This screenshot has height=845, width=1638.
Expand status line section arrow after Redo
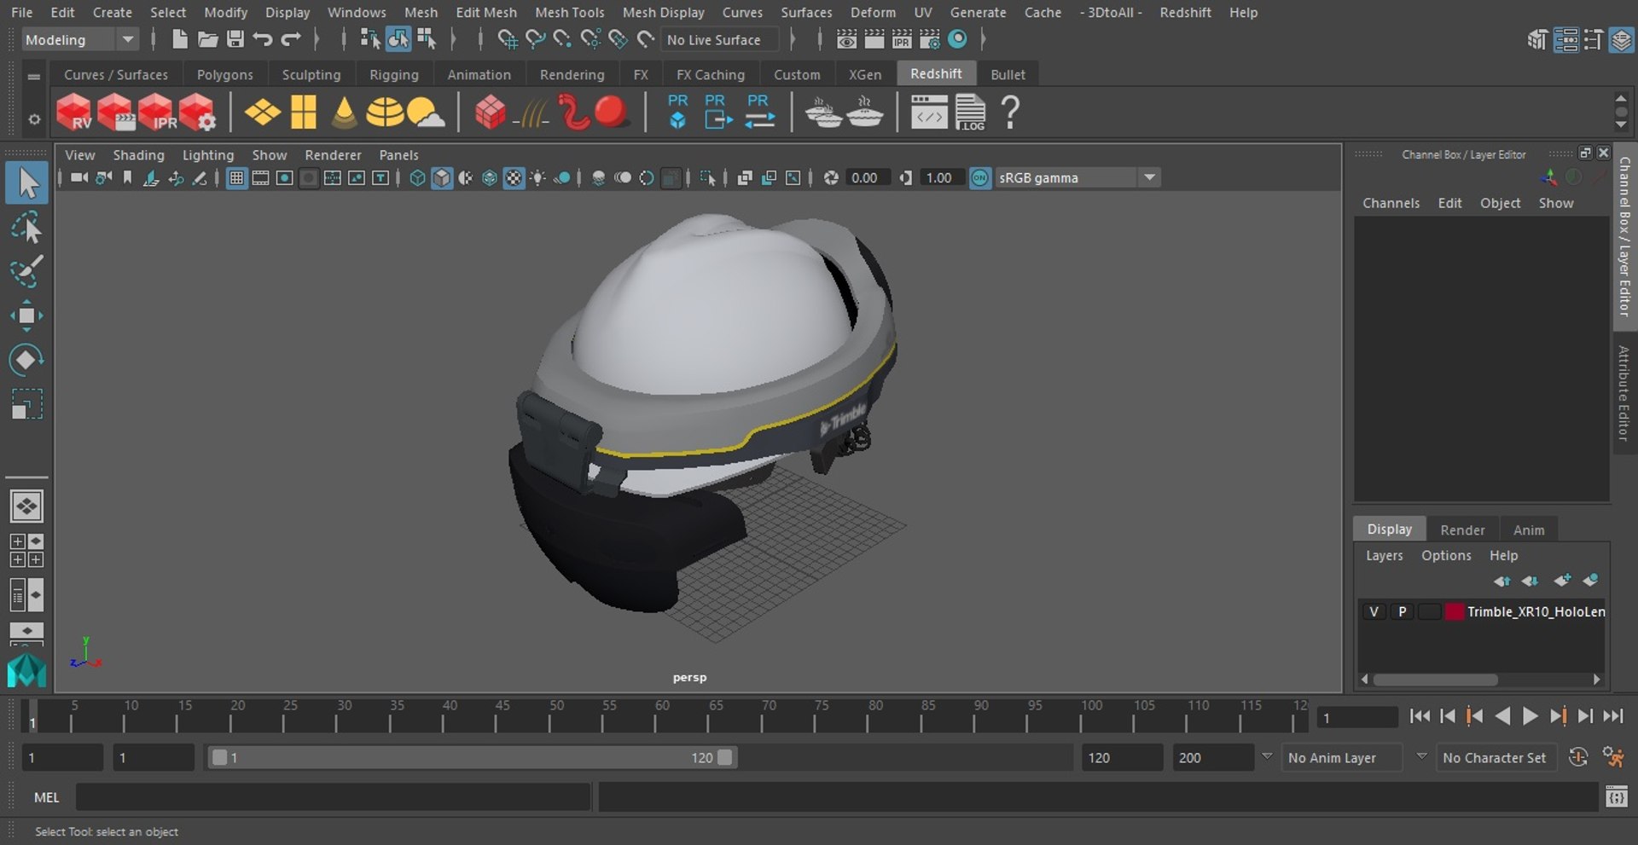pyautogui.click(x=317, y=39)
